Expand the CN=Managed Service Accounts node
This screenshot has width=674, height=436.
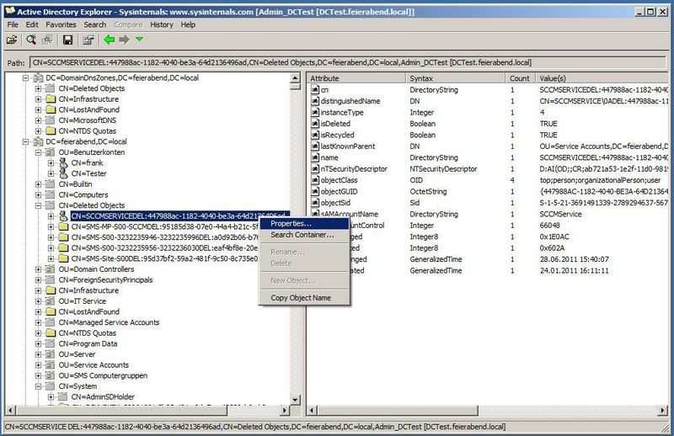click(x=38, y=322)
